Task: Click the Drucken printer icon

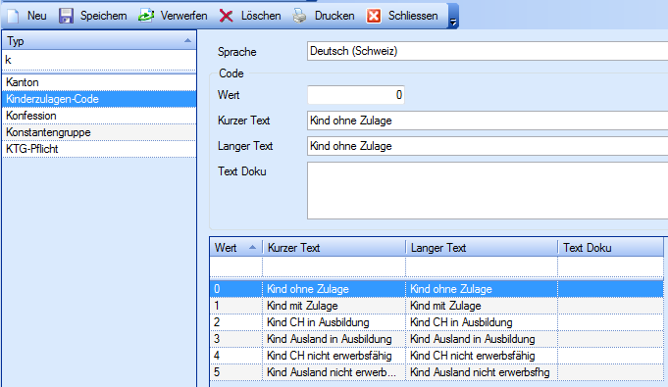Action: (300, 16)
